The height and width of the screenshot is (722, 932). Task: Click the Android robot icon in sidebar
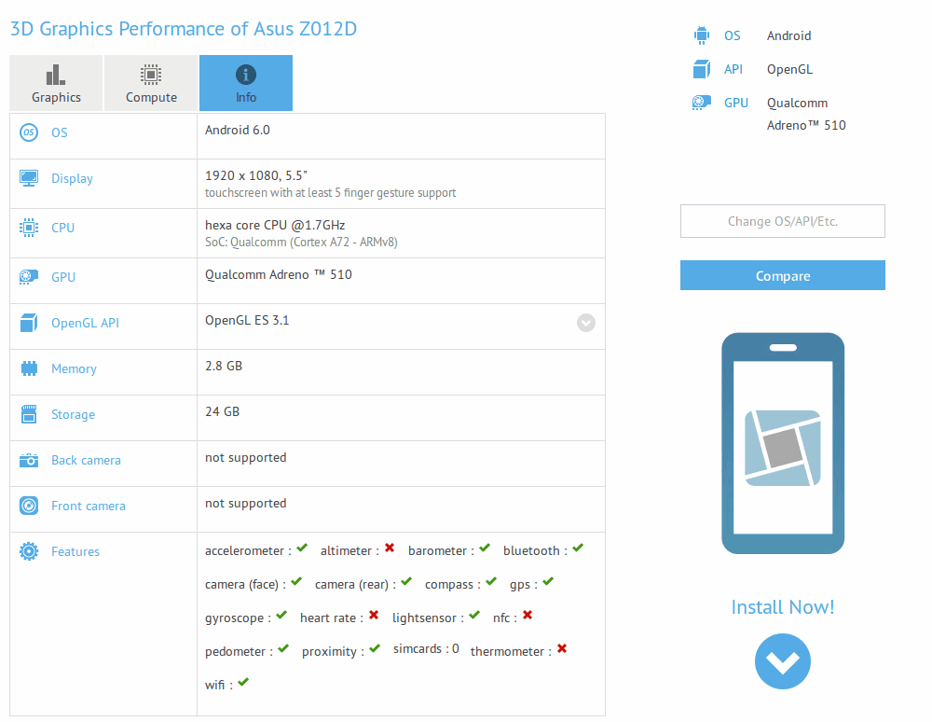pyautogui.click(x=702, y=35)
